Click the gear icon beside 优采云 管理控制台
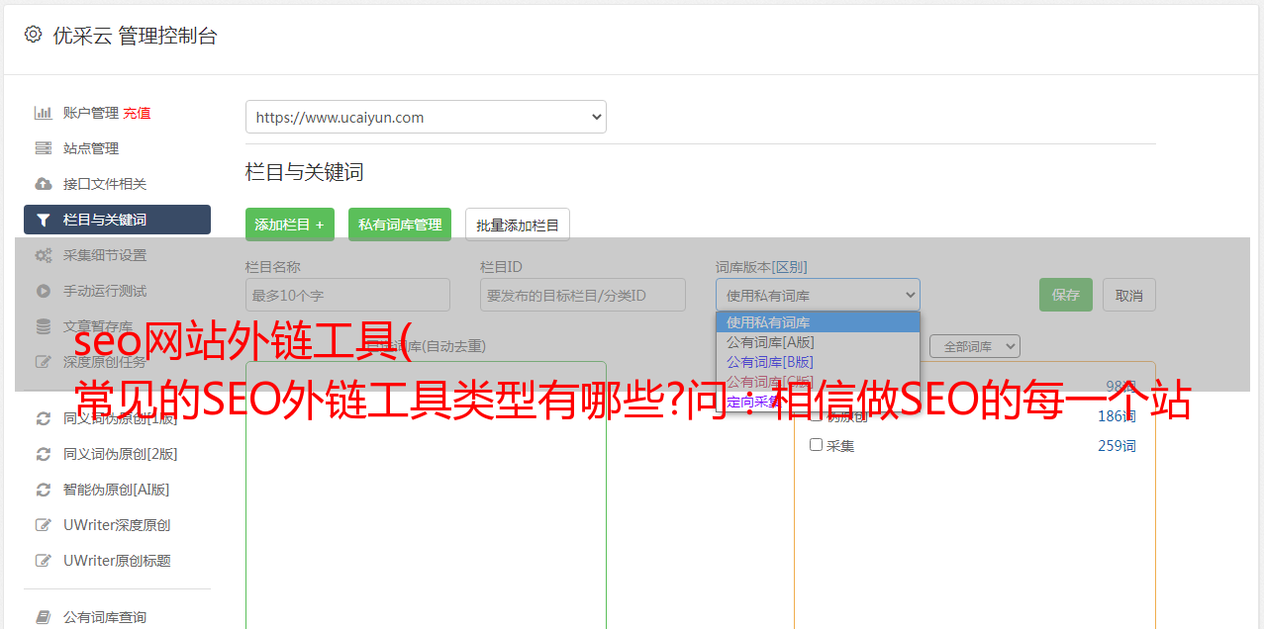Image resolution: width=1264 pixels, height=629 pixels. pyautogui.click(x=33, y=35)
